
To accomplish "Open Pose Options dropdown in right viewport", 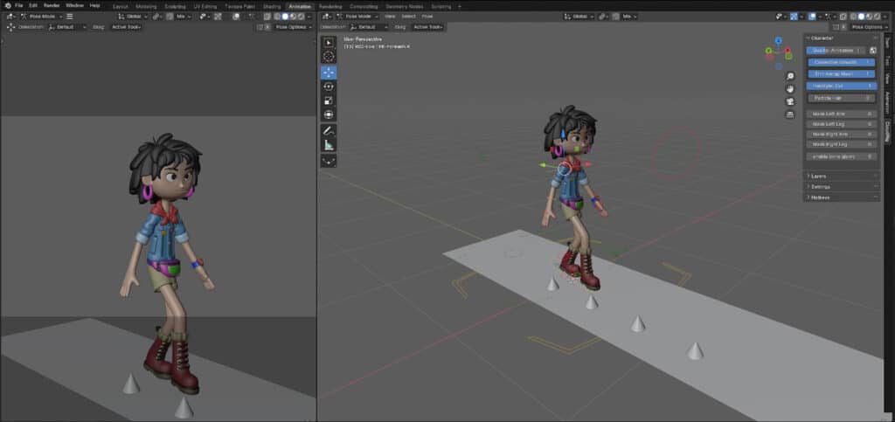I will (870, 27).
